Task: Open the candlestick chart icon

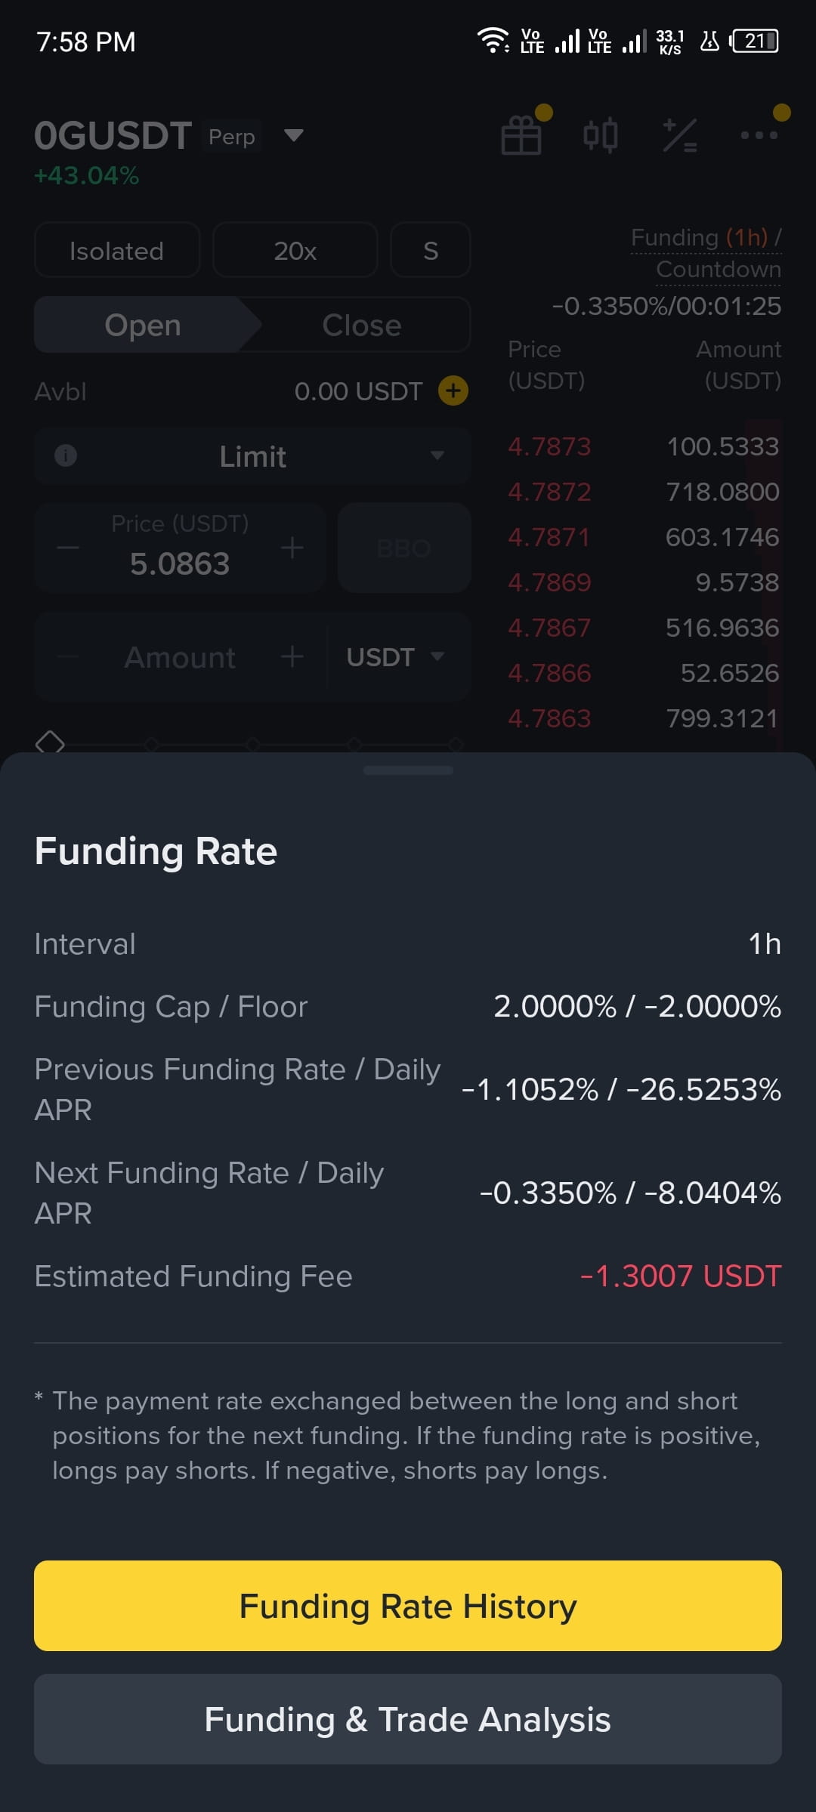Action: pyautogui.click(x=601, y=136)
